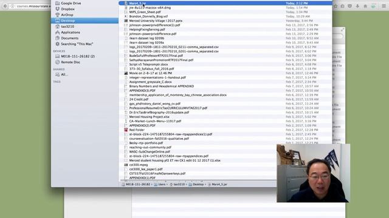
Task: Jump to Users in the path bar
Action: (160, 184)
